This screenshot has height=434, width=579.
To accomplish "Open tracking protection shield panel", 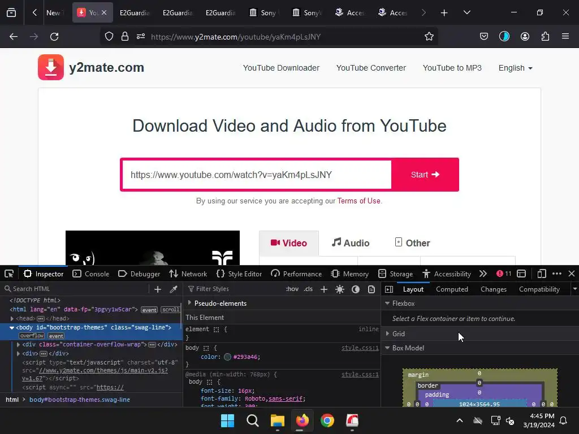I will point(109,37).
